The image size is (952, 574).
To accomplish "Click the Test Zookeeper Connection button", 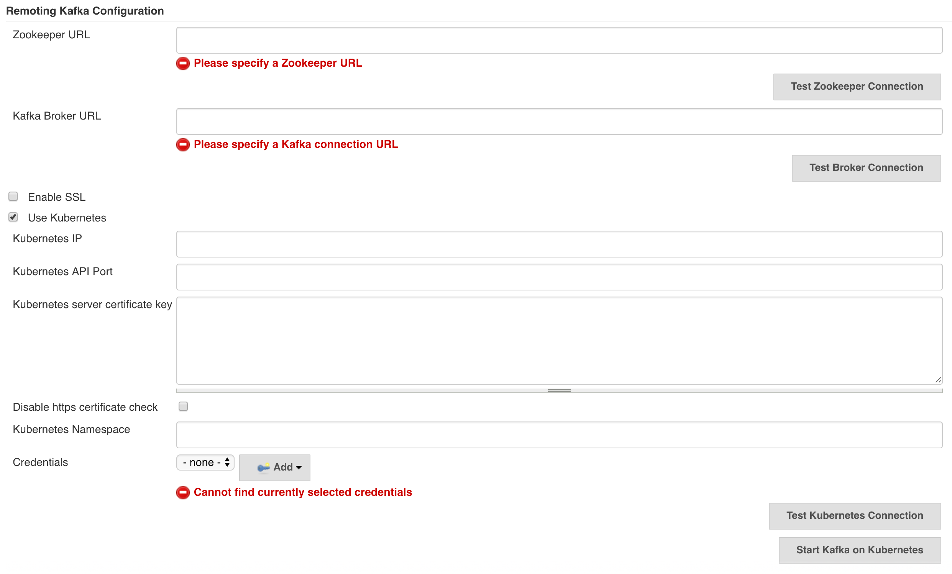I will [857, 86].
